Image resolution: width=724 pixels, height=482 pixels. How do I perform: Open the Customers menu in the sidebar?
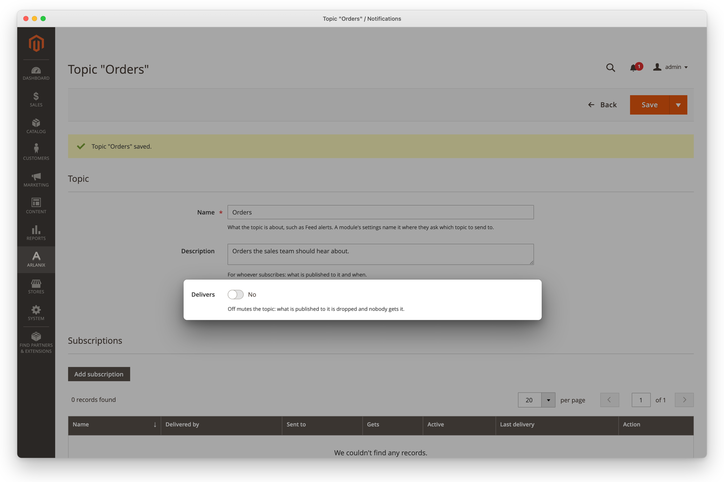[x=36, y=153]
